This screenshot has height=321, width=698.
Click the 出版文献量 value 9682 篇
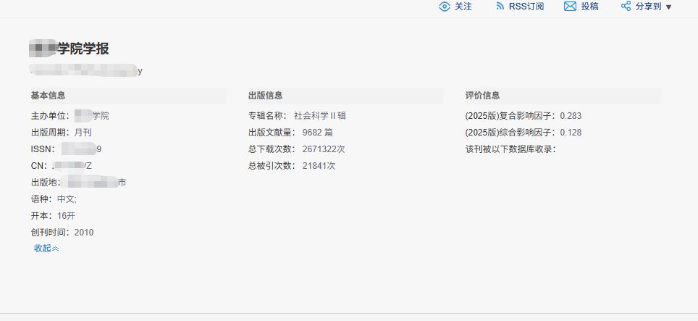[x=317, y=132]
